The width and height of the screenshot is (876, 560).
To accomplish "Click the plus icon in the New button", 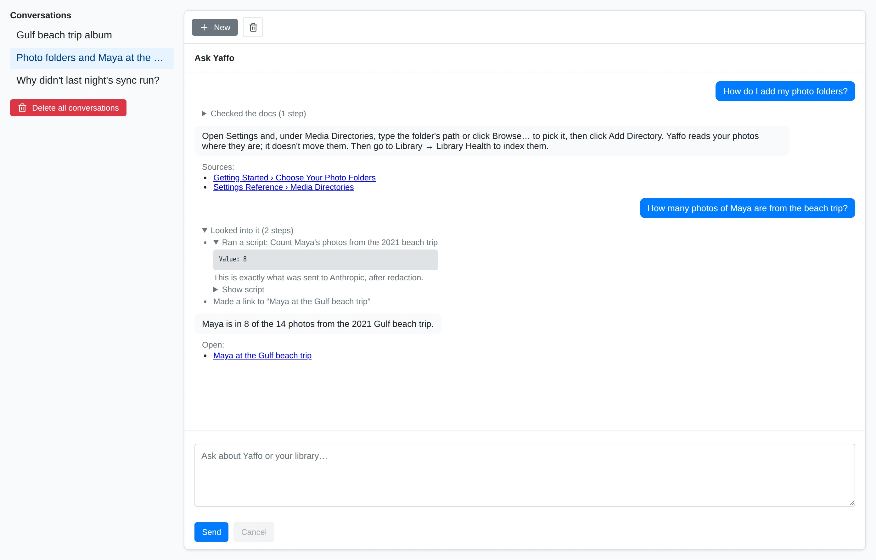I will point(204,27).
